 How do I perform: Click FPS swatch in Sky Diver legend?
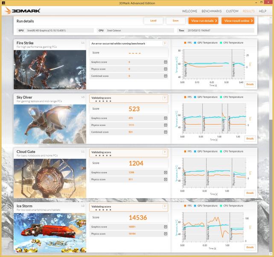click(x=185, y=97)
